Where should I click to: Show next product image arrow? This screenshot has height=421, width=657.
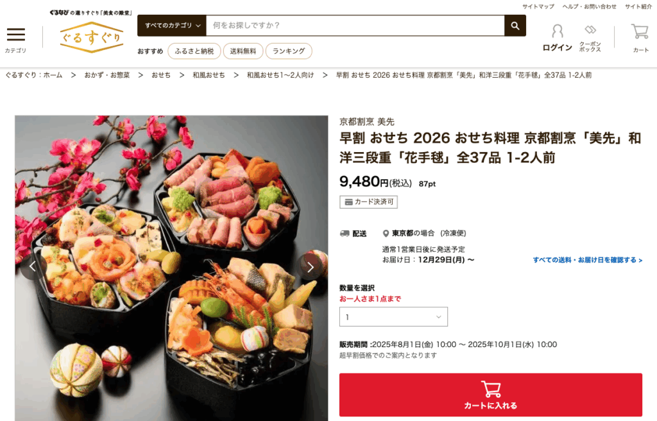pyautogui.click(x=310, y=267)
